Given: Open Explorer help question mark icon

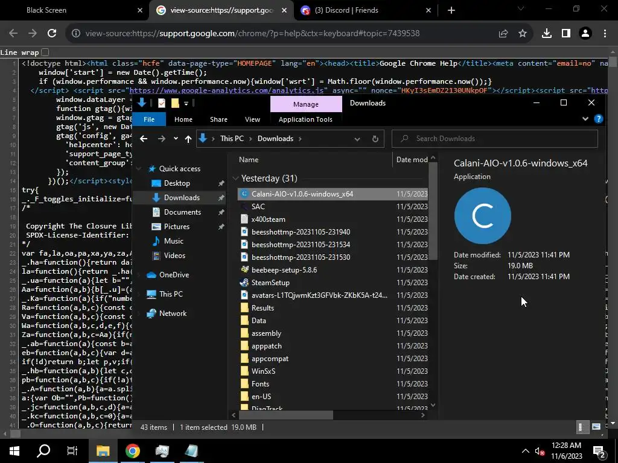Looking at the screenshot, I should point(598,119).
